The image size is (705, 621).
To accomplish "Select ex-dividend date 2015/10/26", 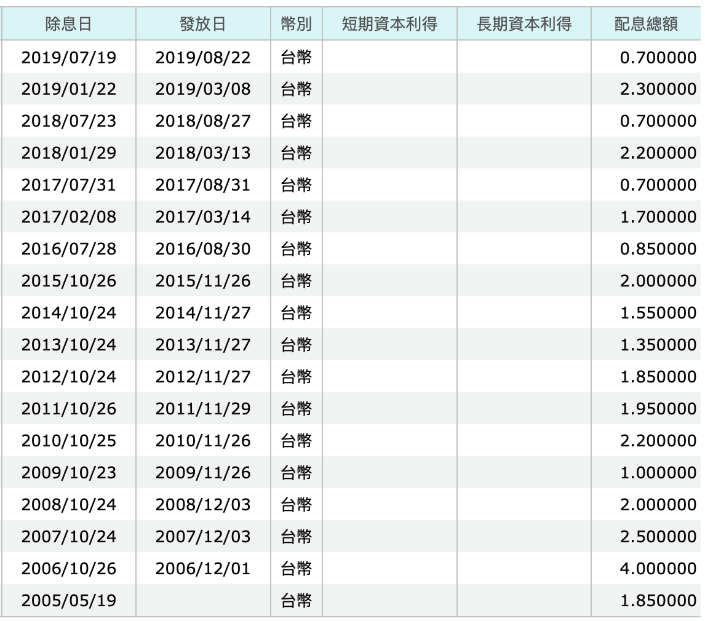I will pyautogui.click(x=69, y=280).
